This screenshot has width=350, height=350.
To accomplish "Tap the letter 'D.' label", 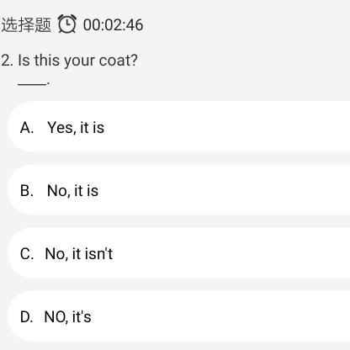I will pyautogui.click(x=27, y=317).
